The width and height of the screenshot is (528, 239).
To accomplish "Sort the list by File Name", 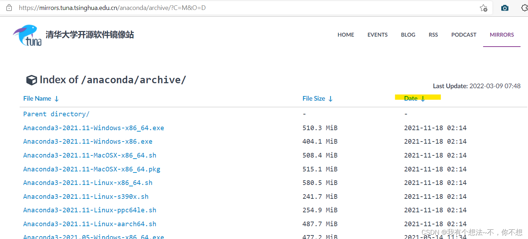I will pos(41,99).
